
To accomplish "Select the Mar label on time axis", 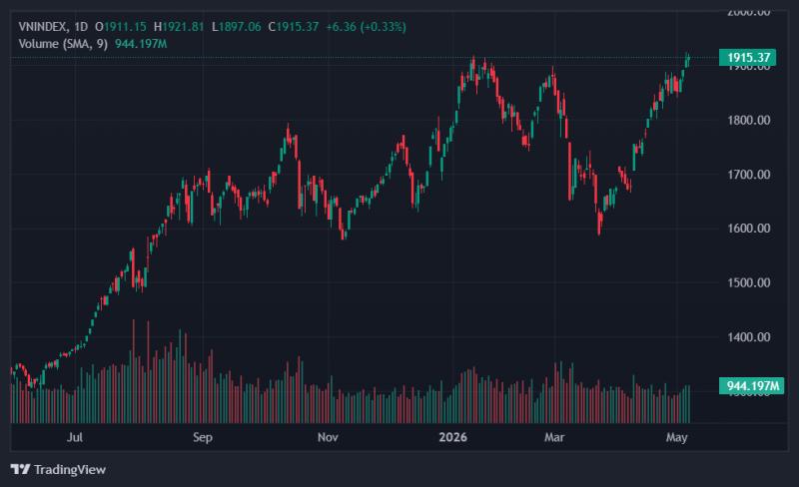I will 554,437.
